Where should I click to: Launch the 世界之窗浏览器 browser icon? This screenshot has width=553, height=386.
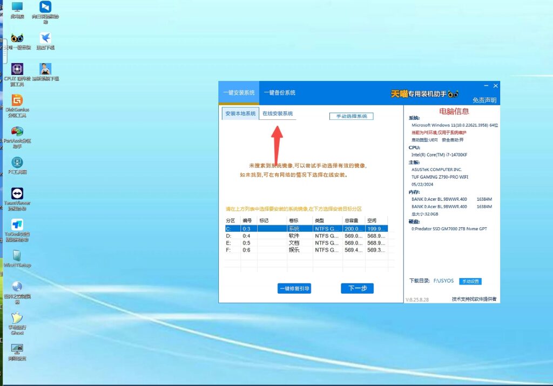[17, 287]
